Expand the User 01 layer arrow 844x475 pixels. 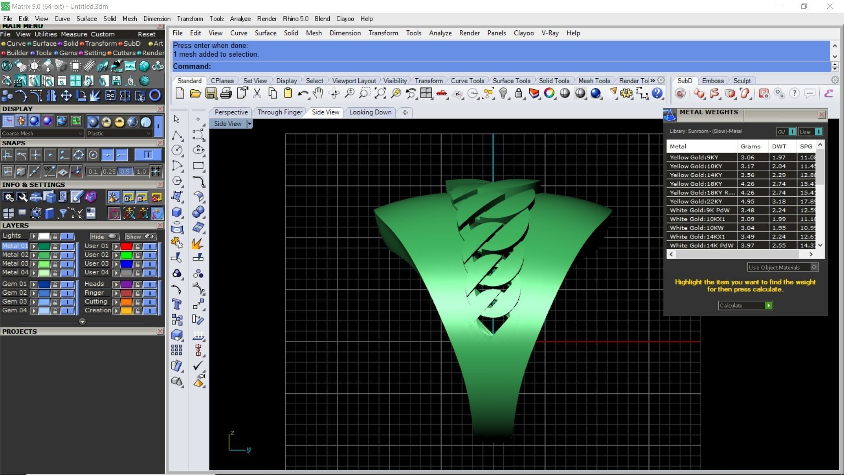[x=116, y=246]
